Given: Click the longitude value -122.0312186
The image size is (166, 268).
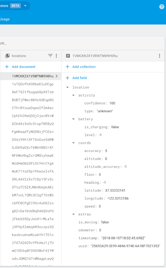Looking at the screenshot, I should coord(118,198).
